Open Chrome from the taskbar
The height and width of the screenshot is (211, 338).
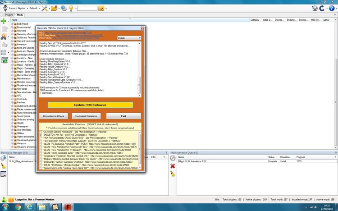tap(18, 207)
